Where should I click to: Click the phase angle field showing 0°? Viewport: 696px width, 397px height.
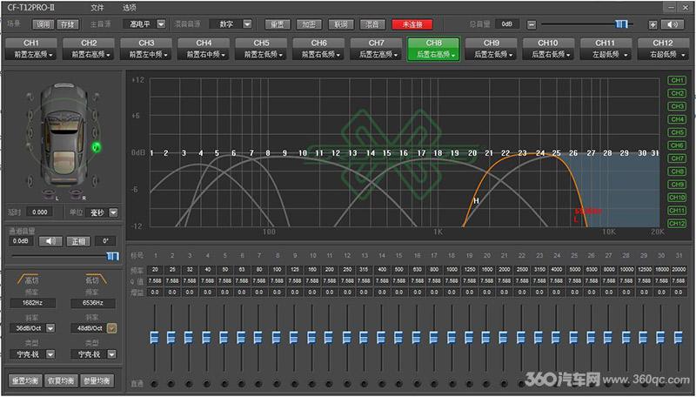pyautogui.click(x=105, y=241)
